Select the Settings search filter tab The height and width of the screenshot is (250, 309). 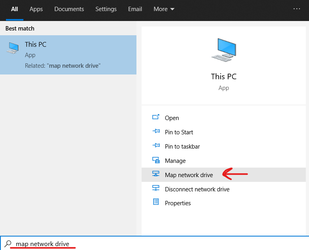click(106, 9)
